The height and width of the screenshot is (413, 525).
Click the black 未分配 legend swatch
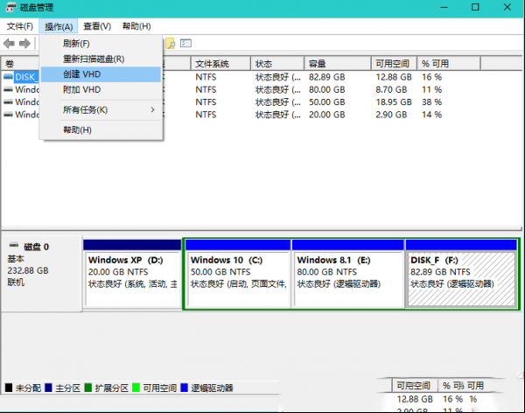[x=9, y=388]
